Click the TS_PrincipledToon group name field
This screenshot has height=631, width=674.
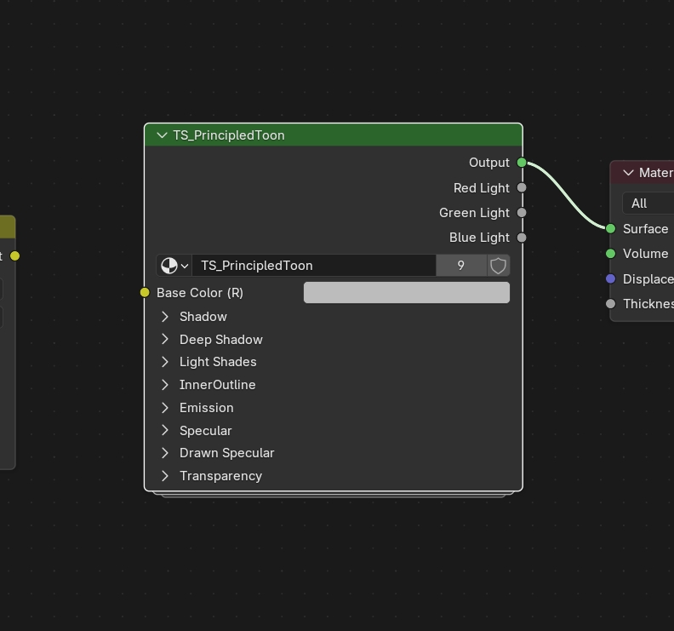[313, 266]
